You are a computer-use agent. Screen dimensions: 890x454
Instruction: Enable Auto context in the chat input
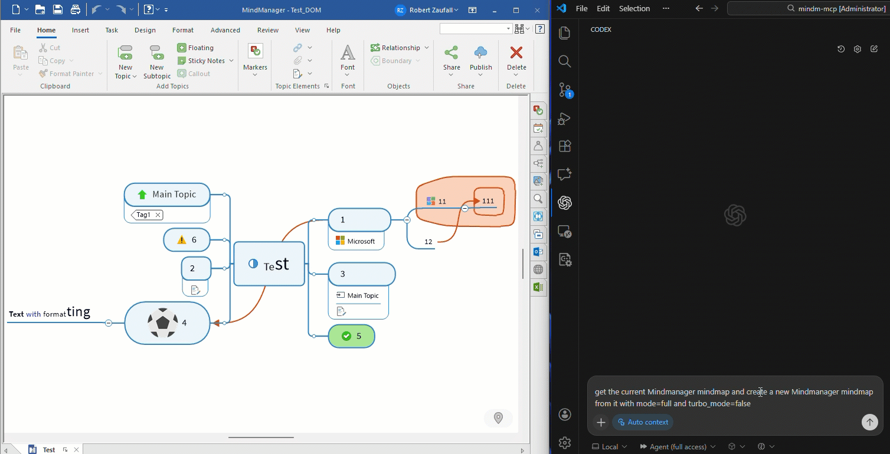(x=642, y=422)
